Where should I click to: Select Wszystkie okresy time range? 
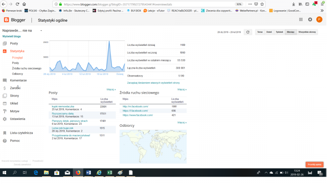point(307,32)
